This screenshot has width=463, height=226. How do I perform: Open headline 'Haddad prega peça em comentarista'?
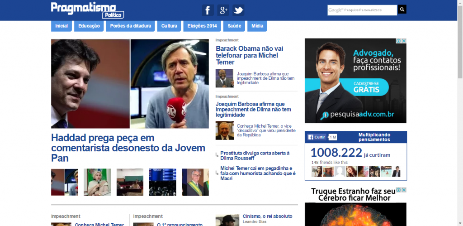pyautogui.click(x=128, y=148)
